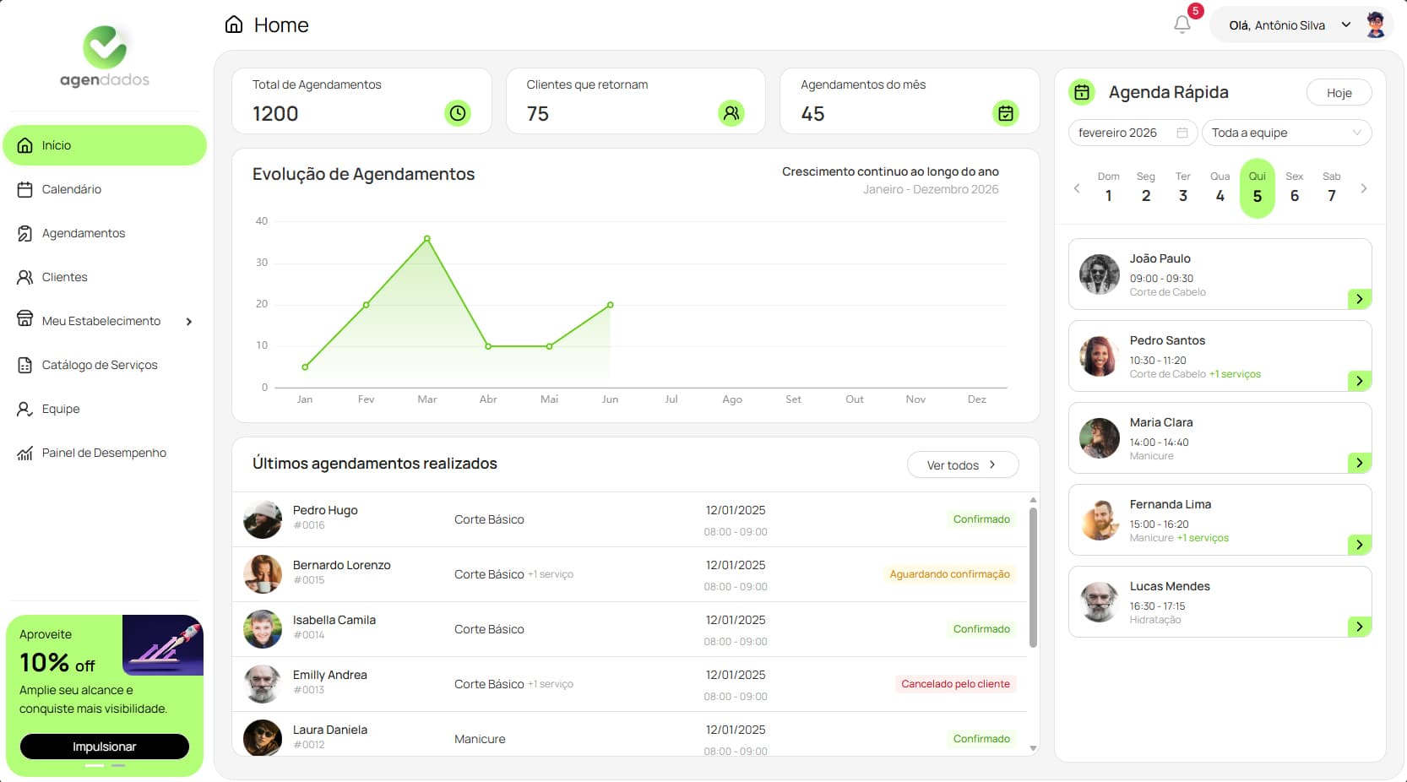Viewport: 1407px width, 782px height.
Task: Click the notification bell icon
Action: [1182, 24]
